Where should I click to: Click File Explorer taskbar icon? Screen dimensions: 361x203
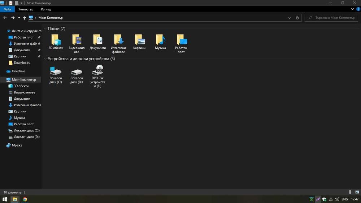pos(15,199)
